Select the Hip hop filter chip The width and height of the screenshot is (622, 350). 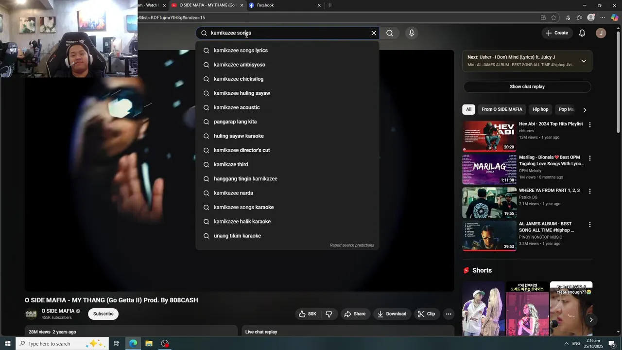(540, 109)
